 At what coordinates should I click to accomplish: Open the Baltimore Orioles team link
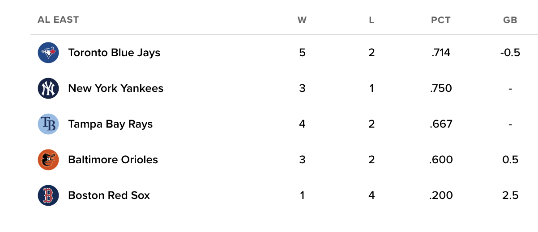click(113, 160)
